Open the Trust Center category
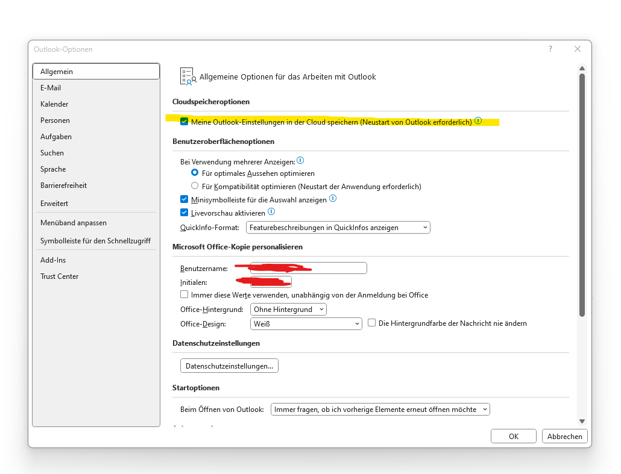This screenshot has height=474, width=621. click(x=96, y=276)
